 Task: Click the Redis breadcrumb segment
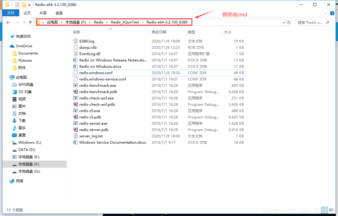pos(99,22)
